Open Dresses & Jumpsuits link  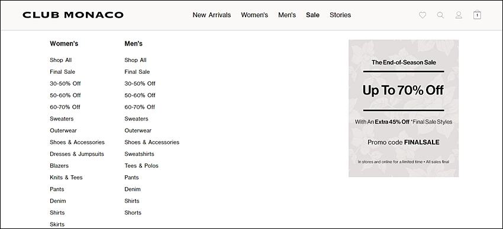point(77,154)
